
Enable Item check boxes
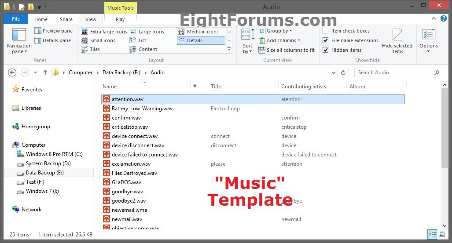(326, 31)
